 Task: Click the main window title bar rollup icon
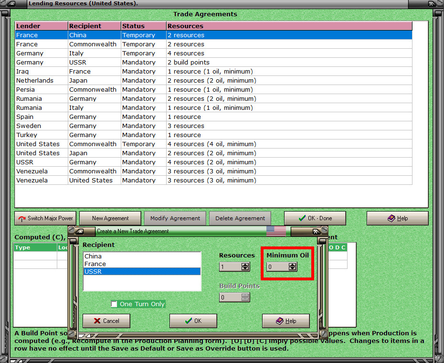point(11,4)
